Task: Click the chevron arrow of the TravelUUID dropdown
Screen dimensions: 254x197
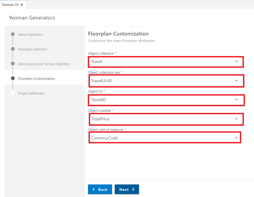Action: 236,81
